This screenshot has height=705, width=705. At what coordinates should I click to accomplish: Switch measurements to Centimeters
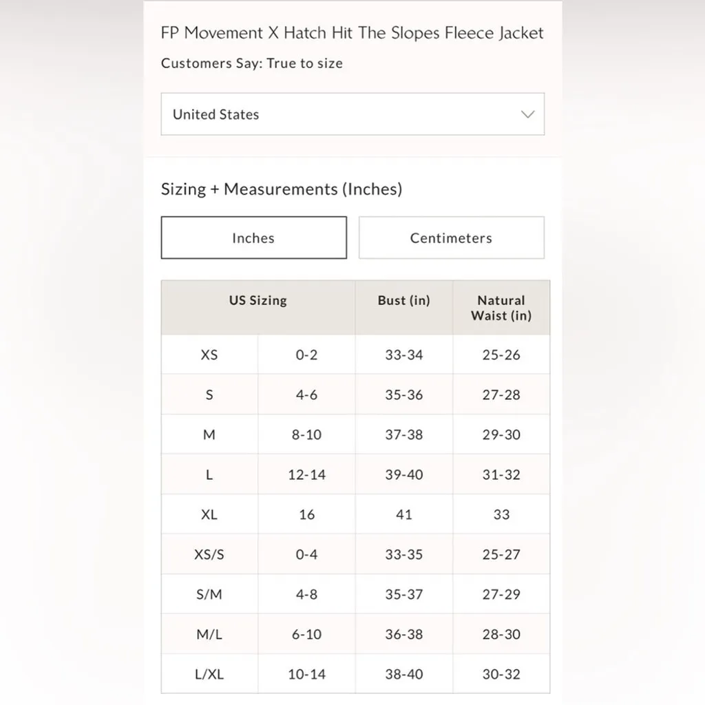coord(451,238)
